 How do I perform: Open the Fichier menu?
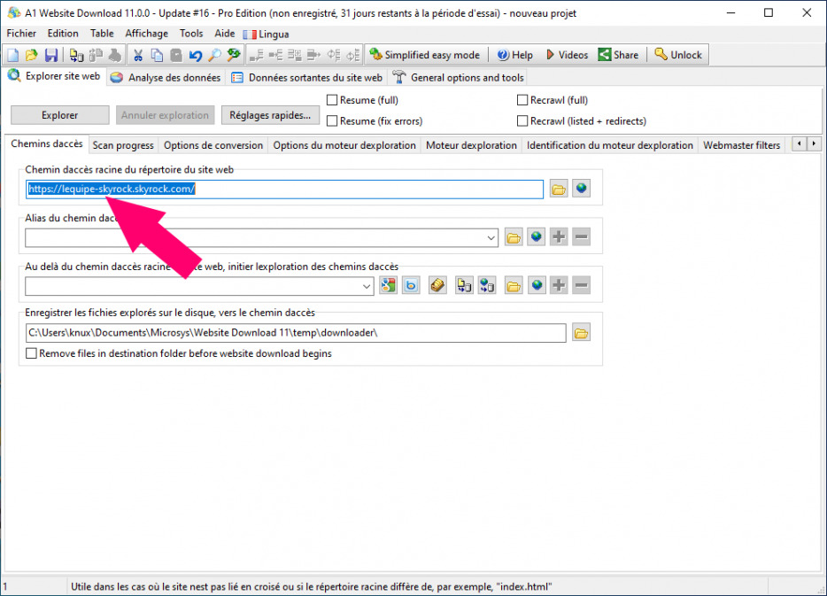click(x=21, y=34)
